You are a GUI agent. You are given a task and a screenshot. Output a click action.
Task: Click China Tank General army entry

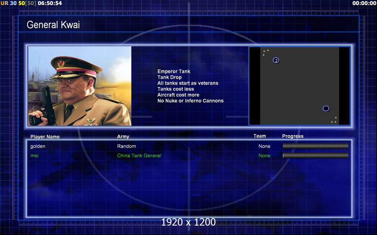point(139,155)
